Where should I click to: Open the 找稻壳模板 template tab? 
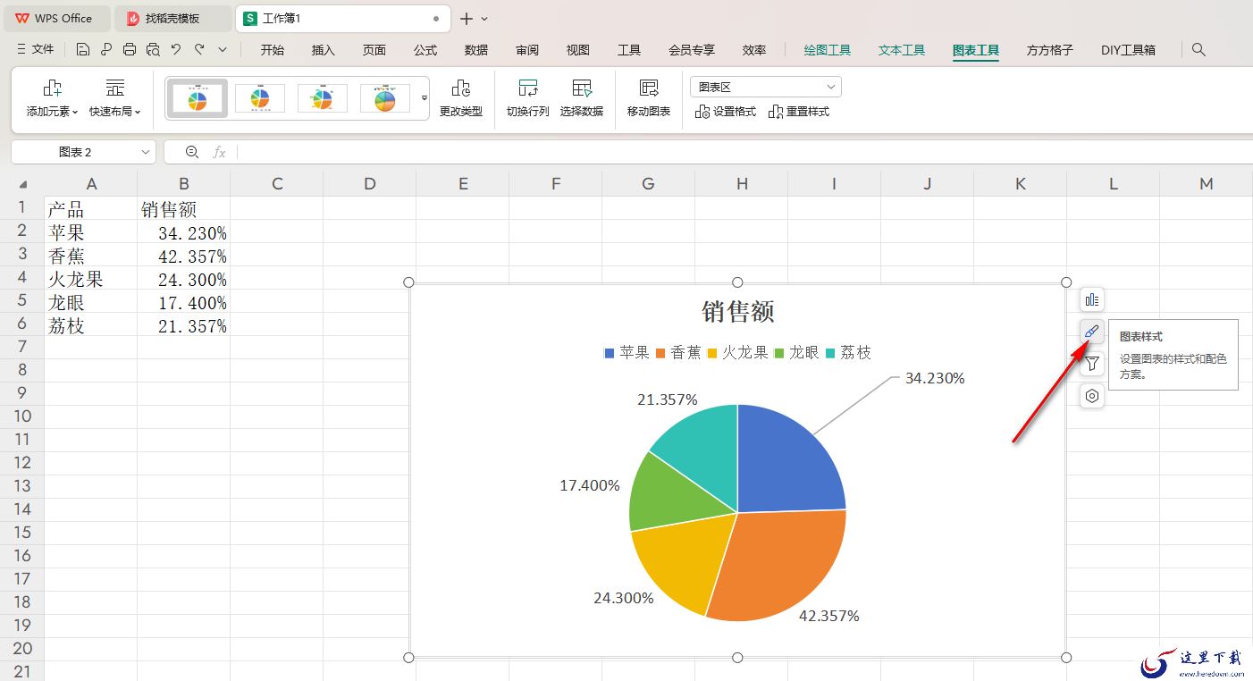pos(173,18)
